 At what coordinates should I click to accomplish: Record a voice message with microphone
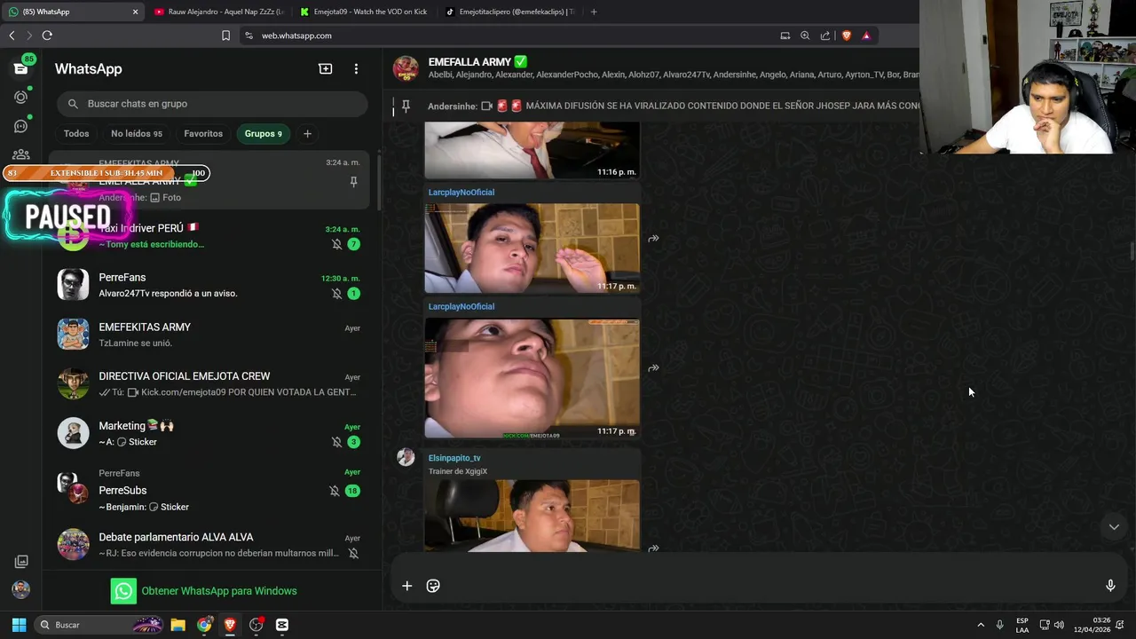click(1110, 586)
